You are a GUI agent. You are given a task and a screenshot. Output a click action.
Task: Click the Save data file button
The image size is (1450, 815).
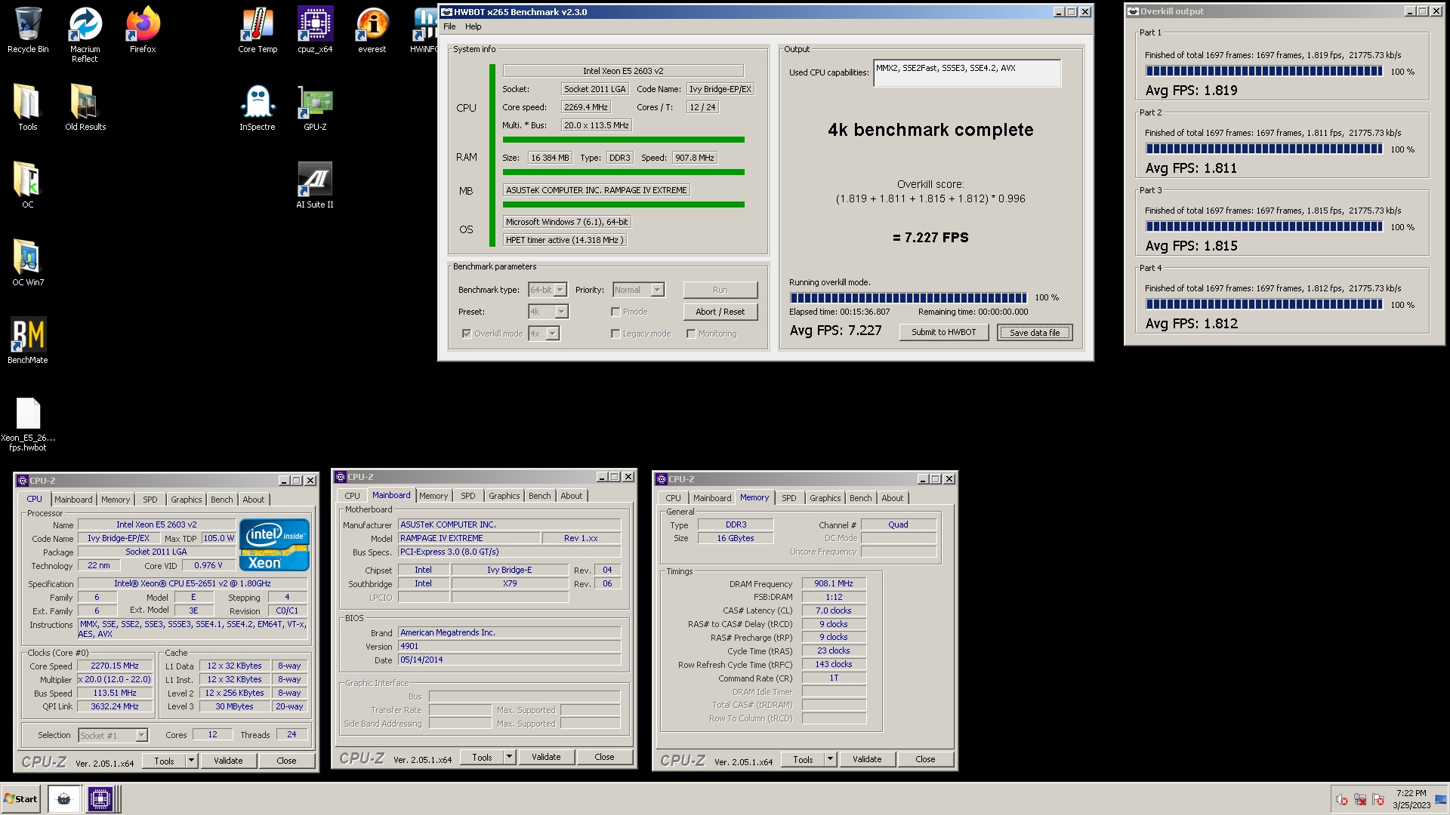coord(1035,333)
